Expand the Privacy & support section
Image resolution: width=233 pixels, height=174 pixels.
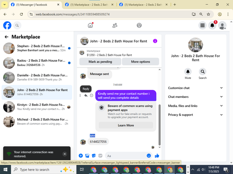(x=195, y=115)
